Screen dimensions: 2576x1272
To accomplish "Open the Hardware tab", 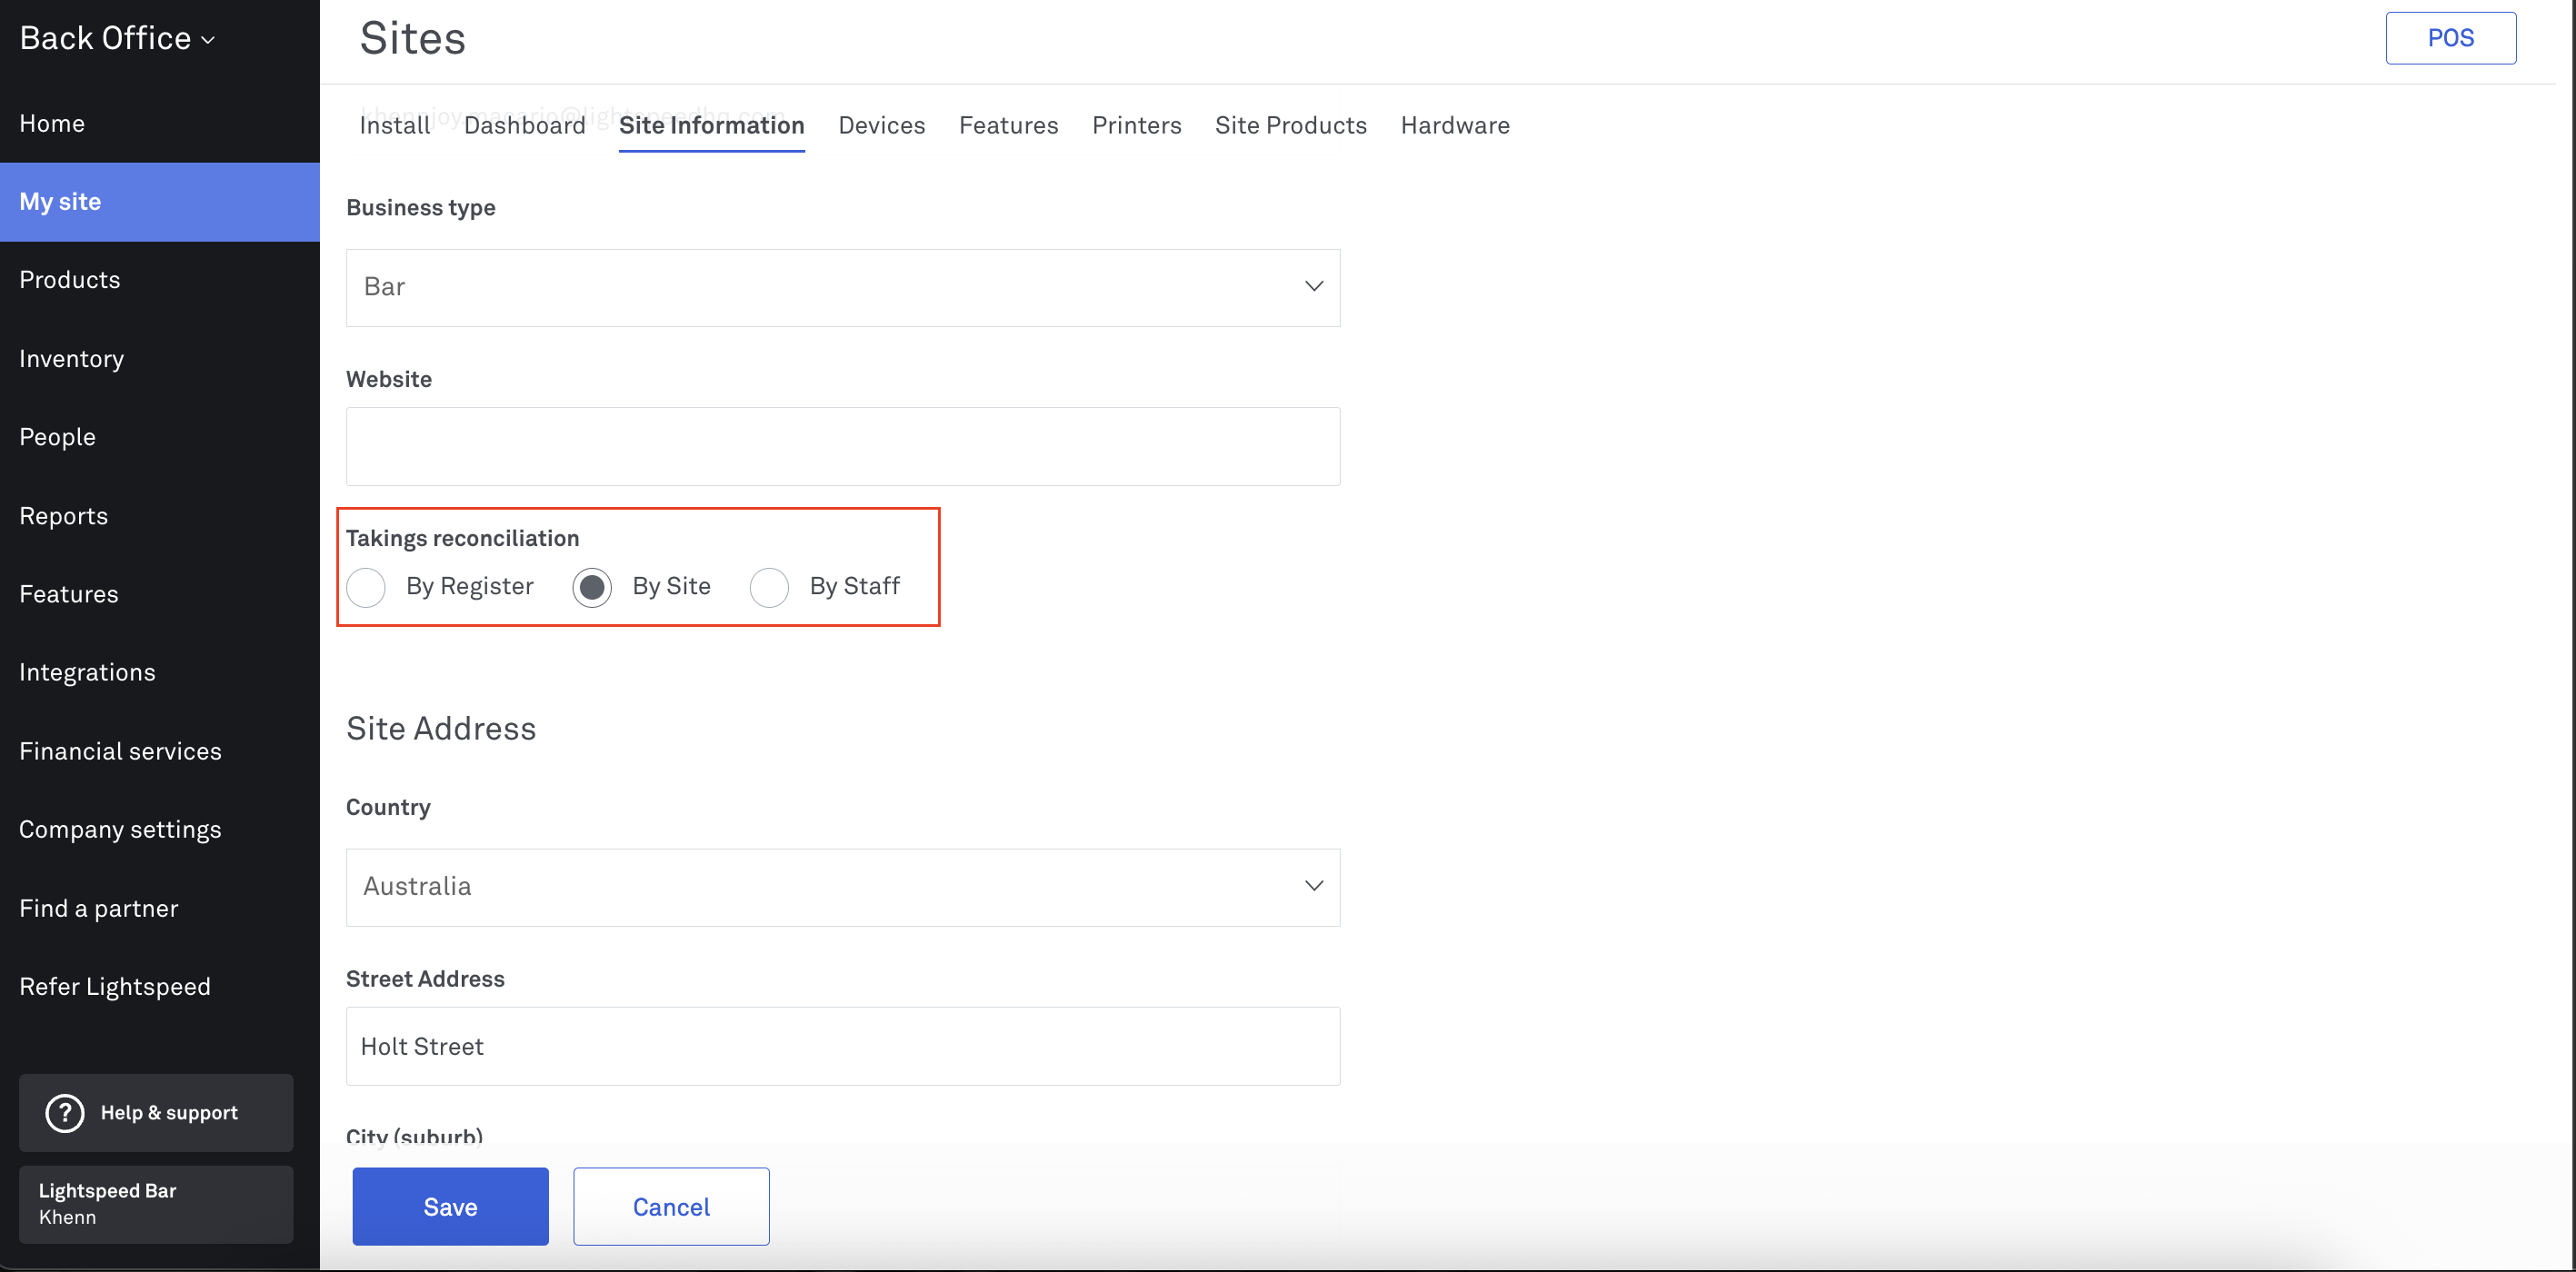I will (1454, 124).
